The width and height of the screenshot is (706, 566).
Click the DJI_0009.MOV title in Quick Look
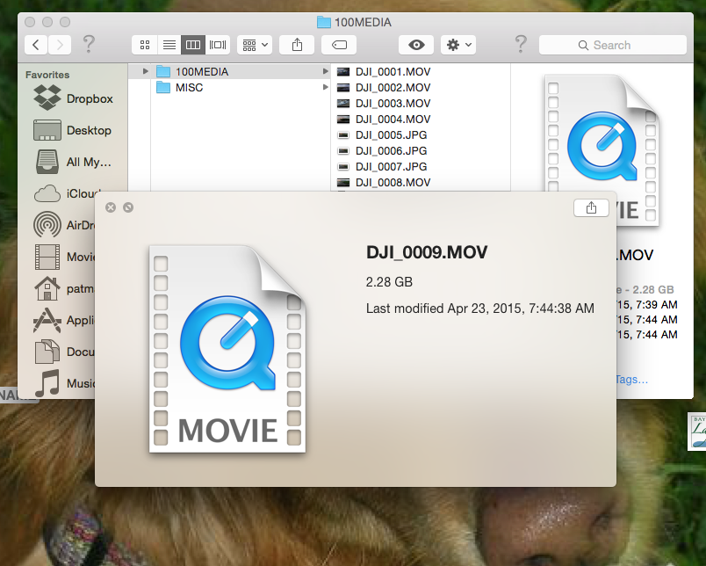tap(427, 252)
